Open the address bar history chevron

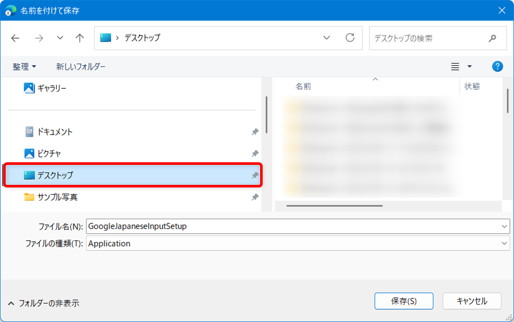click(x=327, y=37)
